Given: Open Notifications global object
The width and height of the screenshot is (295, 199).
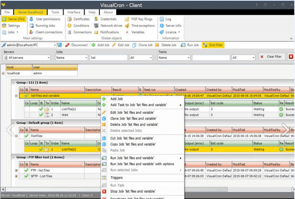Looking at the screenshot, I should click(107, 32).
